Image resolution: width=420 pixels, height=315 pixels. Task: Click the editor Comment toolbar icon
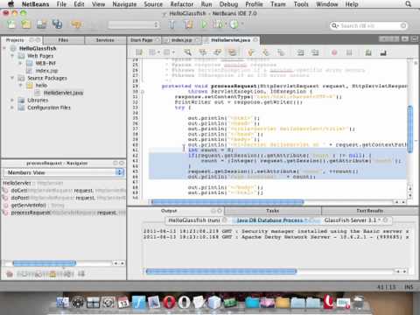[x=368, y=52]
